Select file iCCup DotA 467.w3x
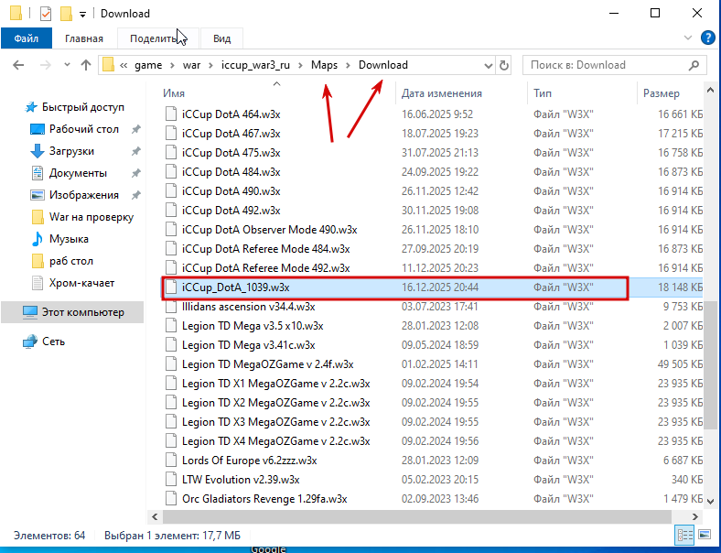721x553 pixels. [231, 134]
